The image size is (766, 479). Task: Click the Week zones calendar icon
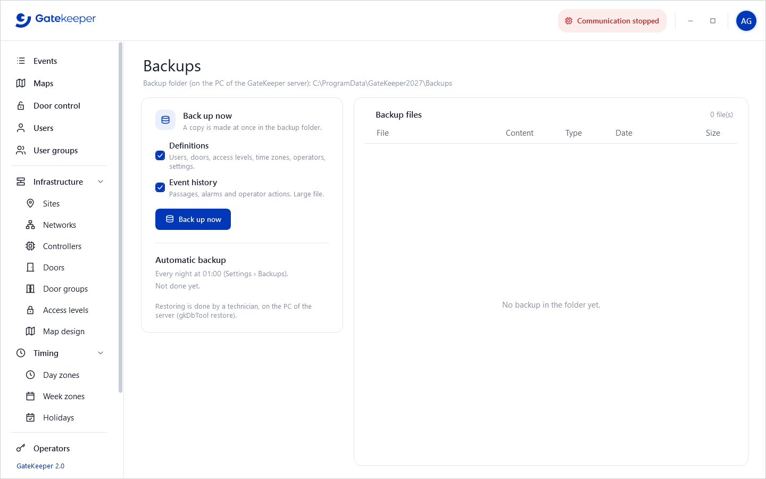click(30, 396)
